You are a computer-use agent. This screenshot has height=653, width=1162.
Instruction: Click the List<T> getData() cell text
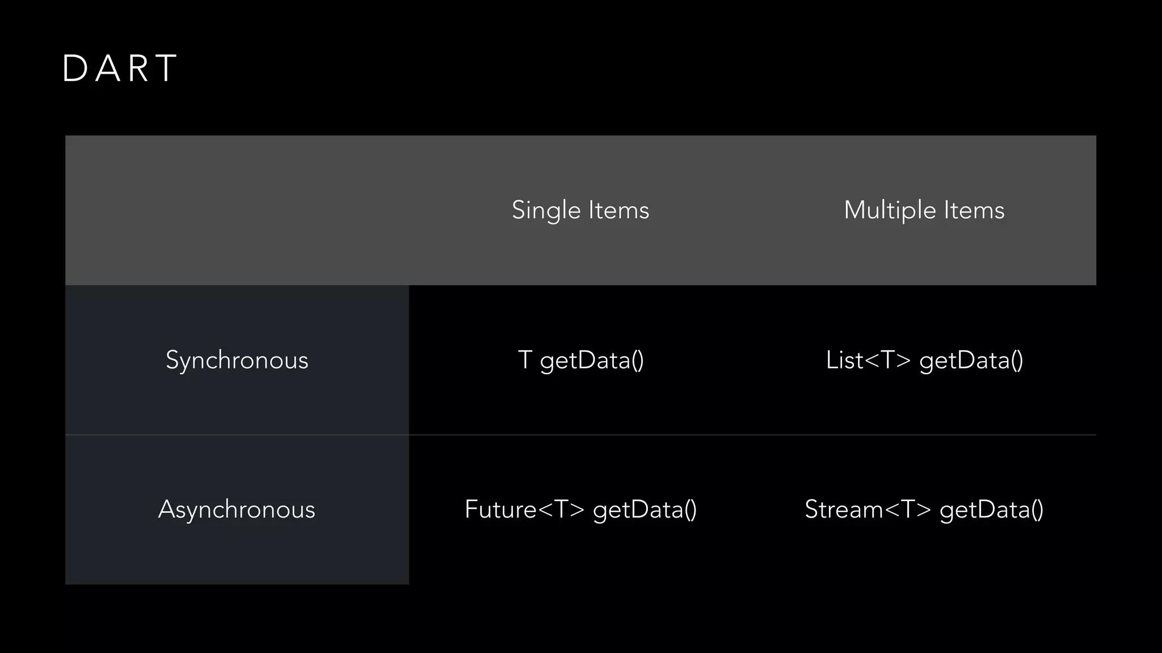pyautogui.click(x=924, y=360)
